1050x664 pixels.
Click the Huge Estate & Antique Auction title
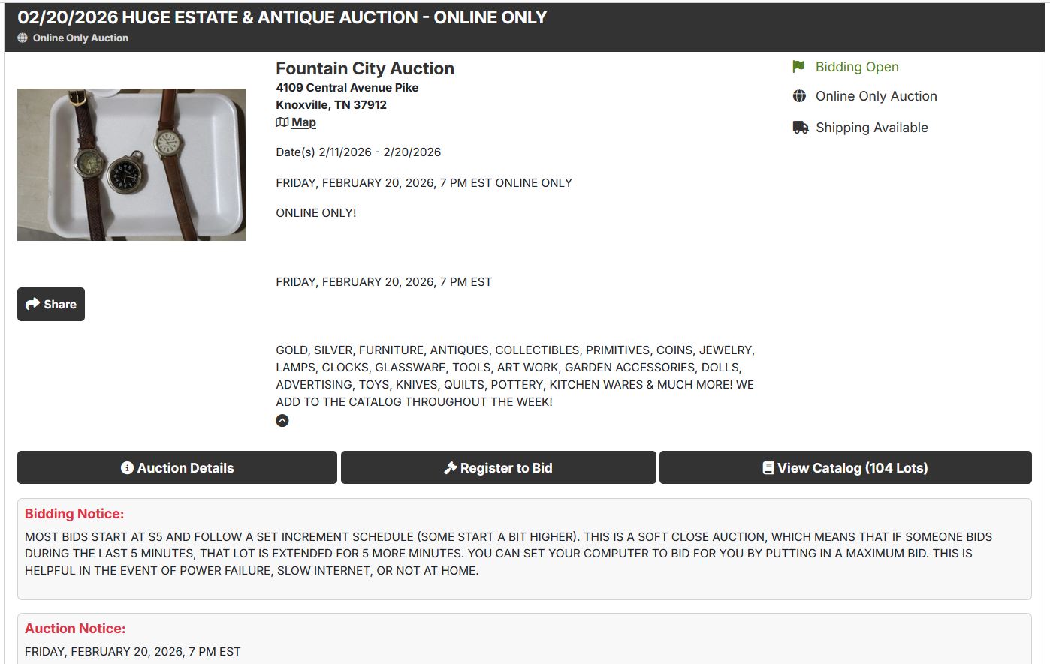pos(282,17)
